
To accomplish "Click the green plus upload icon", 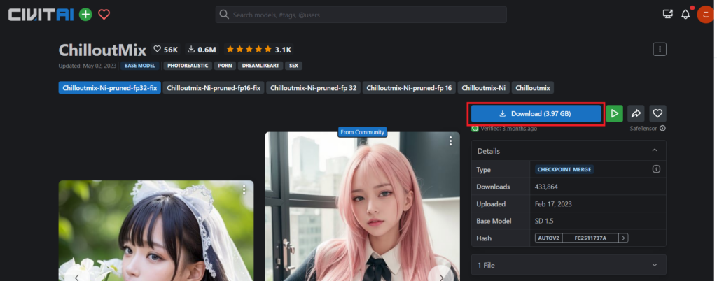I will pyautogui.click(x=85, y=15).
